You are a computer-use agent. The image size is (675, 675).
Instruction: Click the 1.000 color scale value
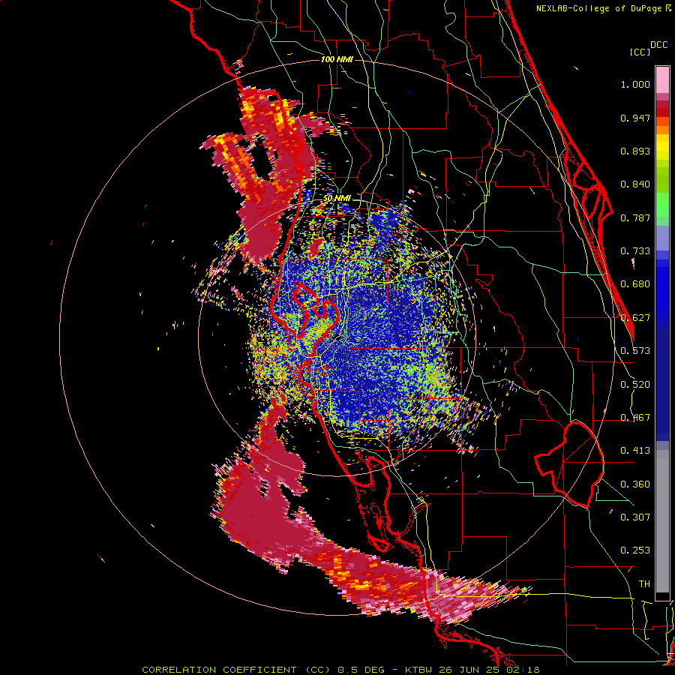(635, 84)
